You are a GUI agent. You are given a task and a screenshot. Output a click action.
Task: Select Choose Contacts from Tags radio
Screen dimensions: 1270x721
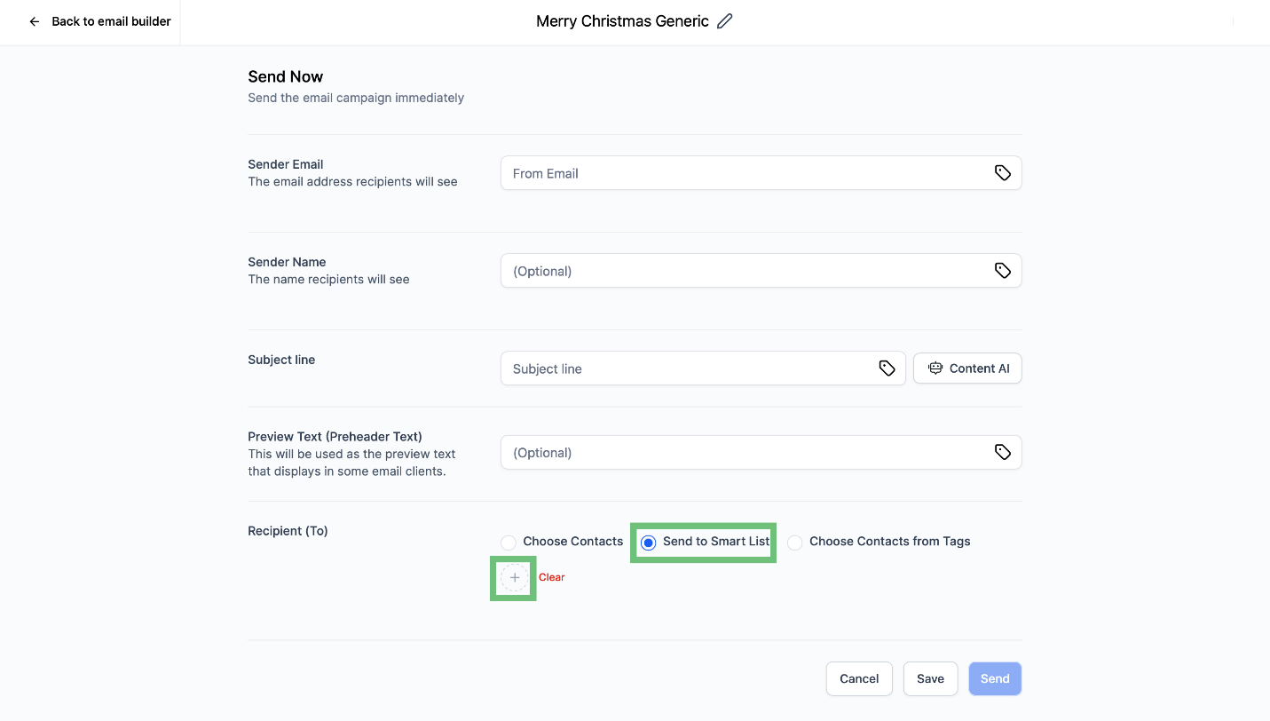(x=795, y=543)
